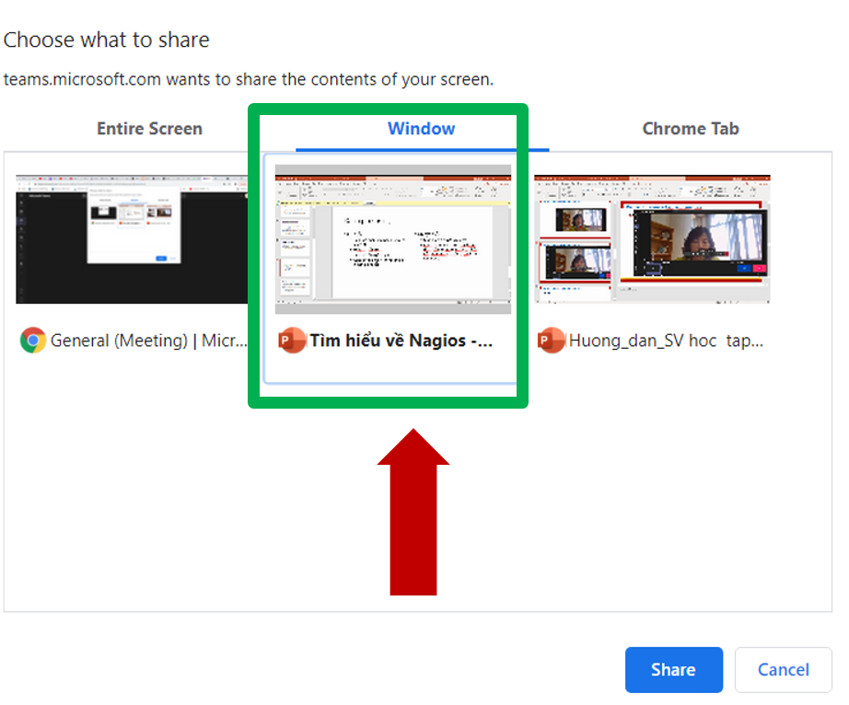Click the Chrome icon beside General (Meeting)

33,341
